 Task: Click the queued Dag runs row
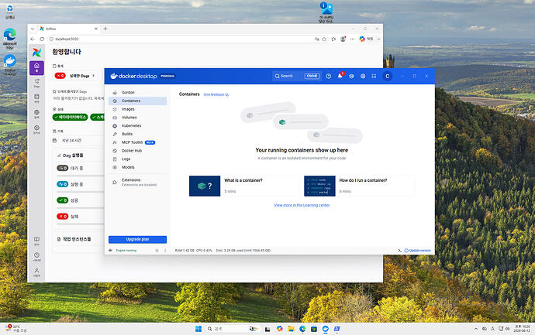(x=81, y=168)
